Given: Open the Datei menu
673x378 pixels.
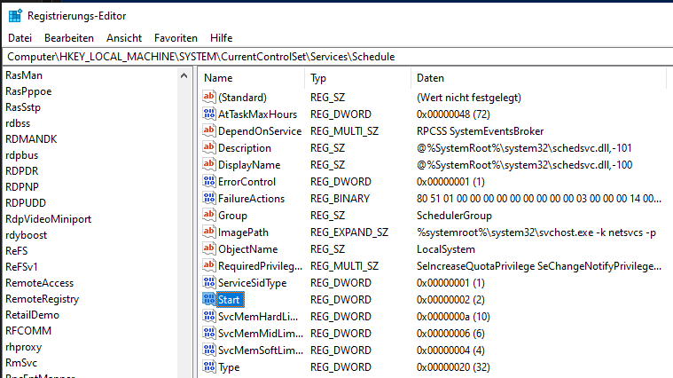Looking at the screenshot, I should pyautogui.click(x=20, y=38).
